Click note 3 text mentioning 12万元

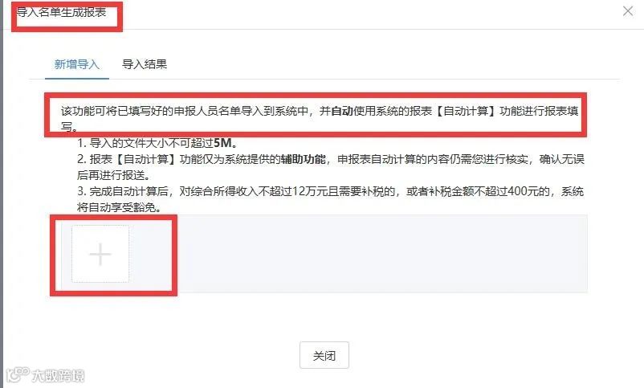point(330,191)
